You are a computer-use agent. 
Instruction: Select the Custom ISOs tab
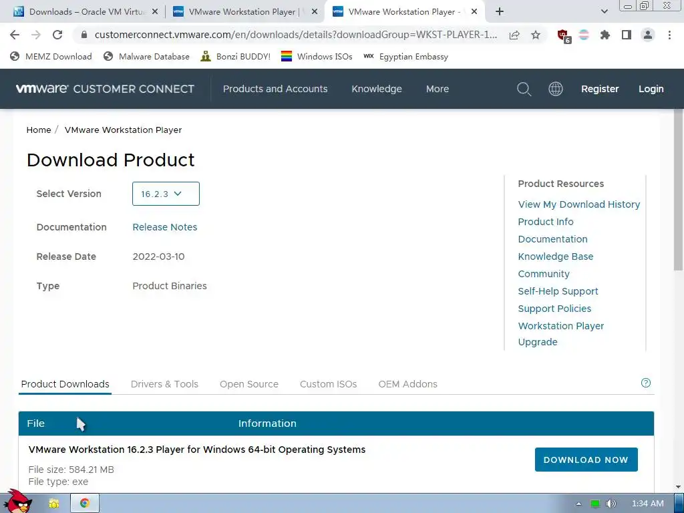click(x=329, y=384)
